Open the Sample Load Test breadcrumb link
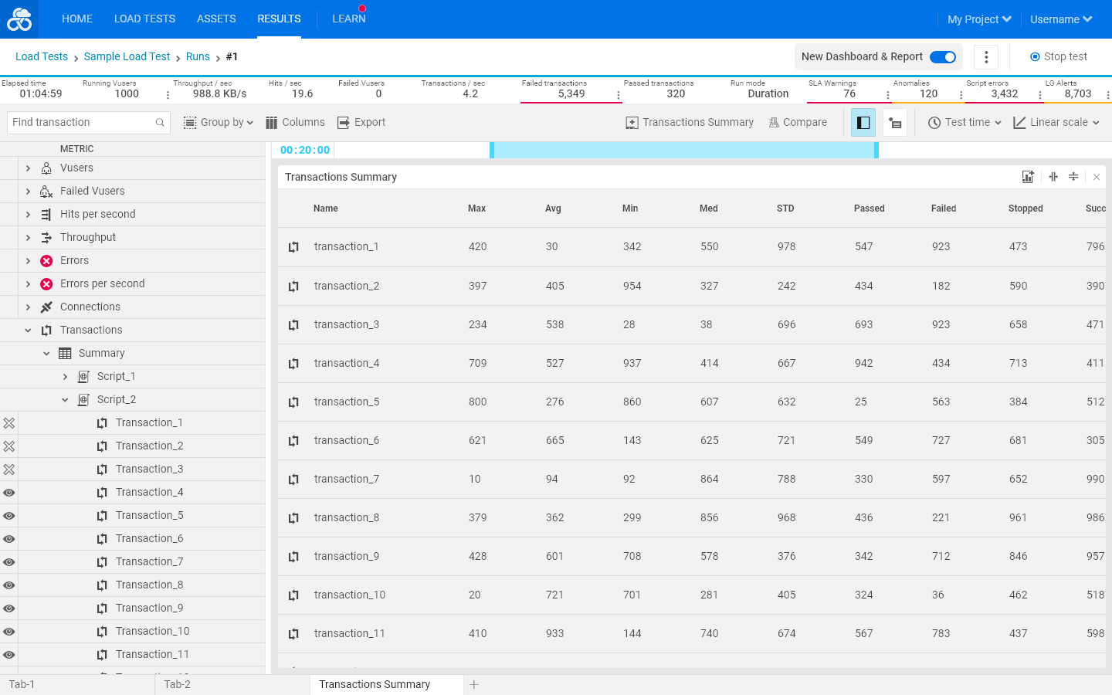This screenshot has width=1112, height=695. (x=127, y=57)
